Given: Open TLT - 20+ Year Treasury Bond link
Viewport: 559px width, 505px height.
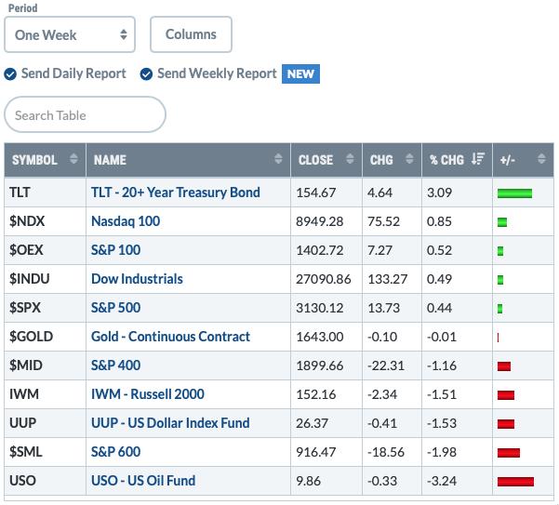Looking at the screenshot, I should point(176,193).
